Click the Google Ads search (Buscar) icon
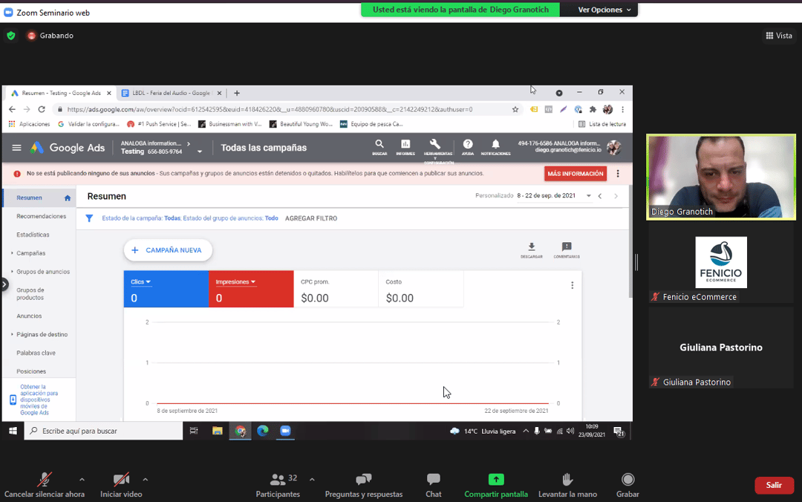 (x=379, y=145)
